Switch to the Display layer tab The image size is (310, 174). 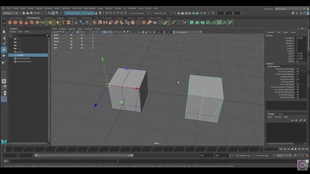[x=271, y=114]
